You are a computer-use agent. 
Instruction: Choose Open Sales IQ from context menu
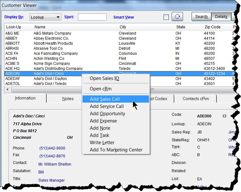pos(116,78)
